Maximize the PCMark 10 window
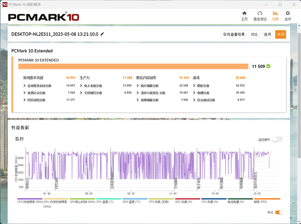The image size is (301, 224). [280, 5]
